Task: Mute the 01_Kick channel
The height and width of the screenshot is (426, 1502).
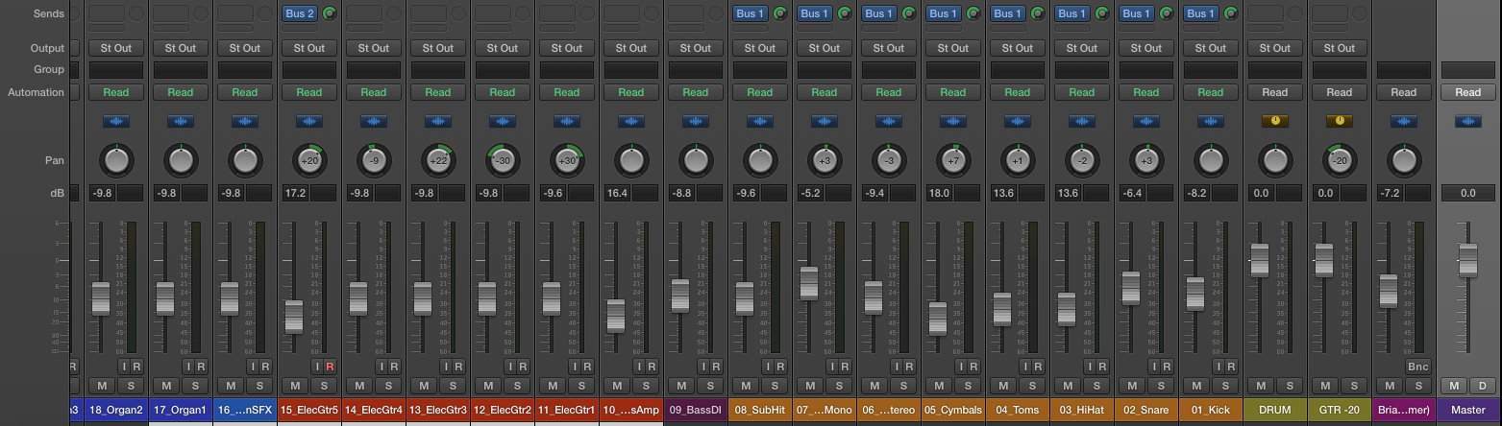Action: 1199,386
